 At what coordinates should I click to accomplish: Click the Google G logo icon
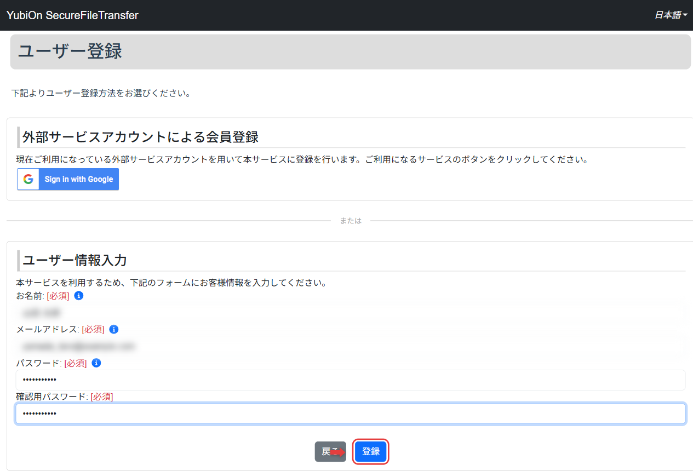click(28, 179)
